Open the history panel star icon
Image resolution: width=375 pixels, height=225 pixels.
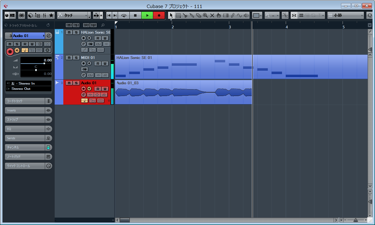tap(51, 15)
